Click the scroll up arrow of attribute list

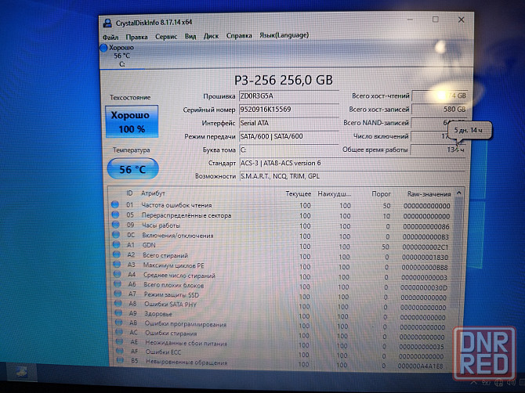point(459,193)
